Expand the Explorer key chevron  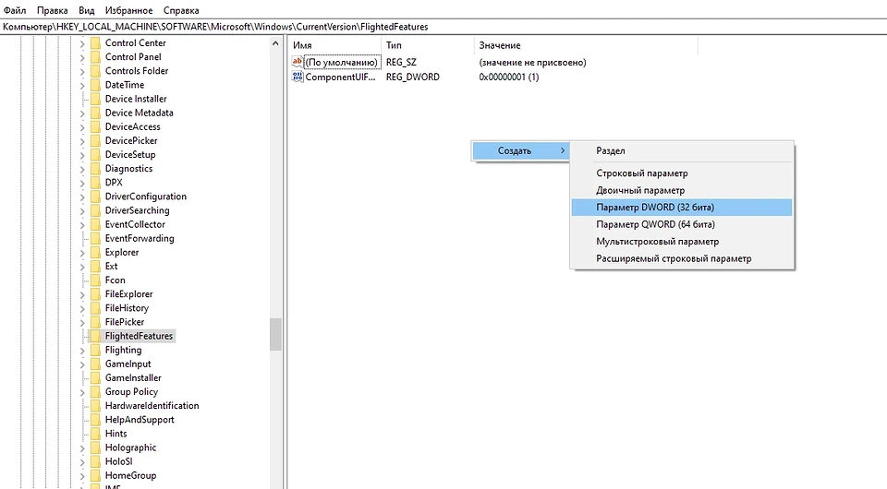pos(82,252)
